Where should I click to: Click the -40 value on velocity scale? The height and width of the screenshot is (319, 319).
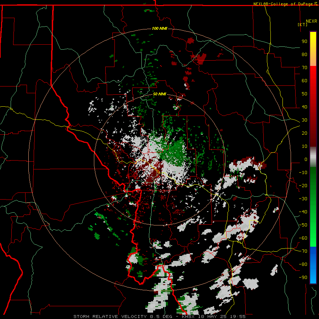pyautogui.click(x=303, y=212)
